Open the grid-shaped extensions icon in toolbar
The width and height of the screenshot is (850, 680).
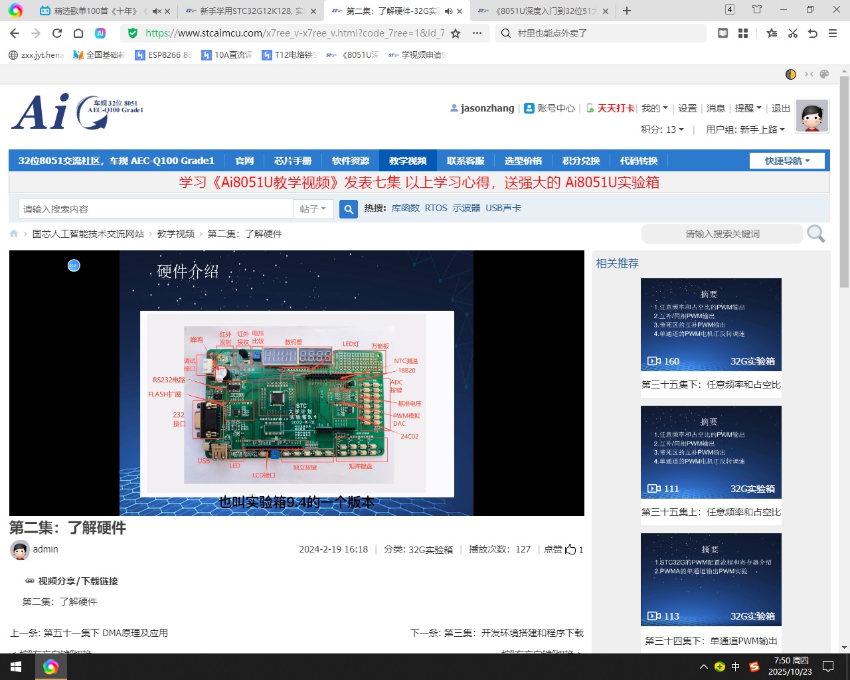pyautogui.click(x=743, y=33)
